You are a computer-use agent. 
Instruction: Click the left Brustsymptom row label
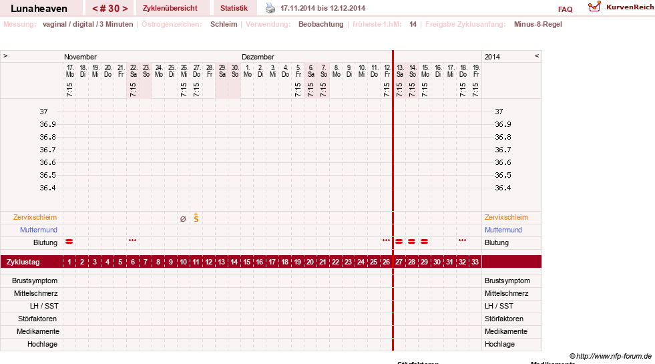click(35, 281)
